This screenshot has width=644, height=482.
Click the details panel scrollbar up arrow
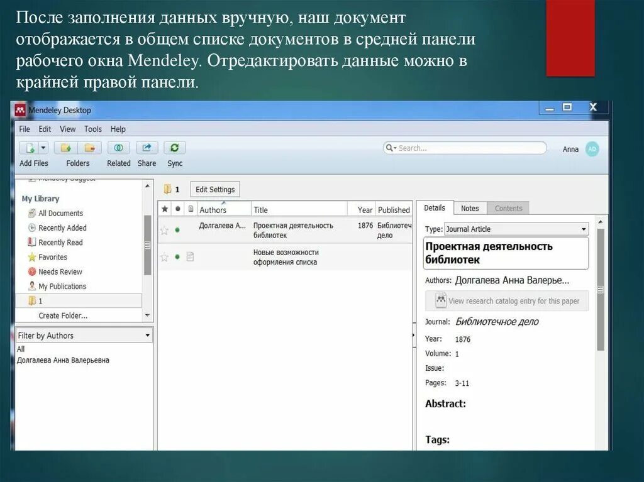(600, 222)
